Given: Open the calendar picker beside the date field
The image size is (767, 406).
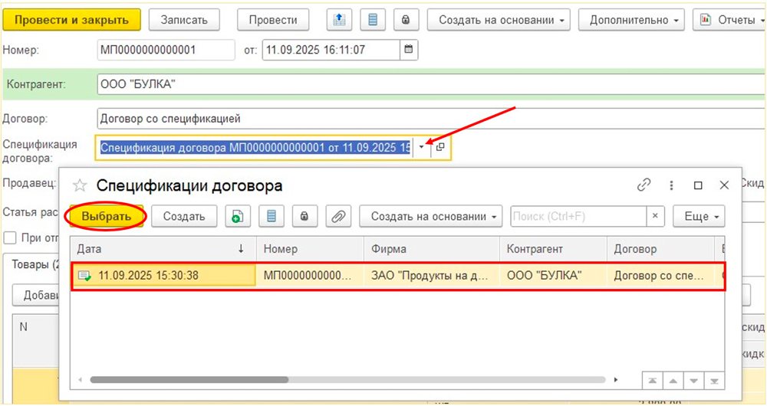Looking at the screenshot, I should pos(409,51).
